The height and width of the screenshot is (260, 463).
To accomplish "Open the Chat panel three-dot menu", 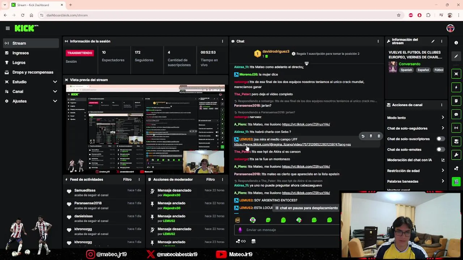I will [x=378, y=41].
